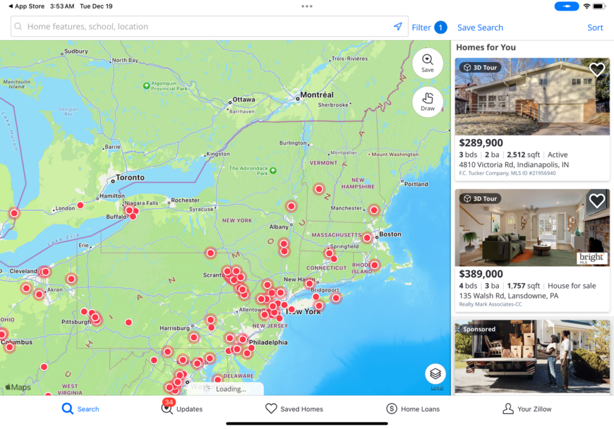Open the Legal link on map

[x=437, y=388]
